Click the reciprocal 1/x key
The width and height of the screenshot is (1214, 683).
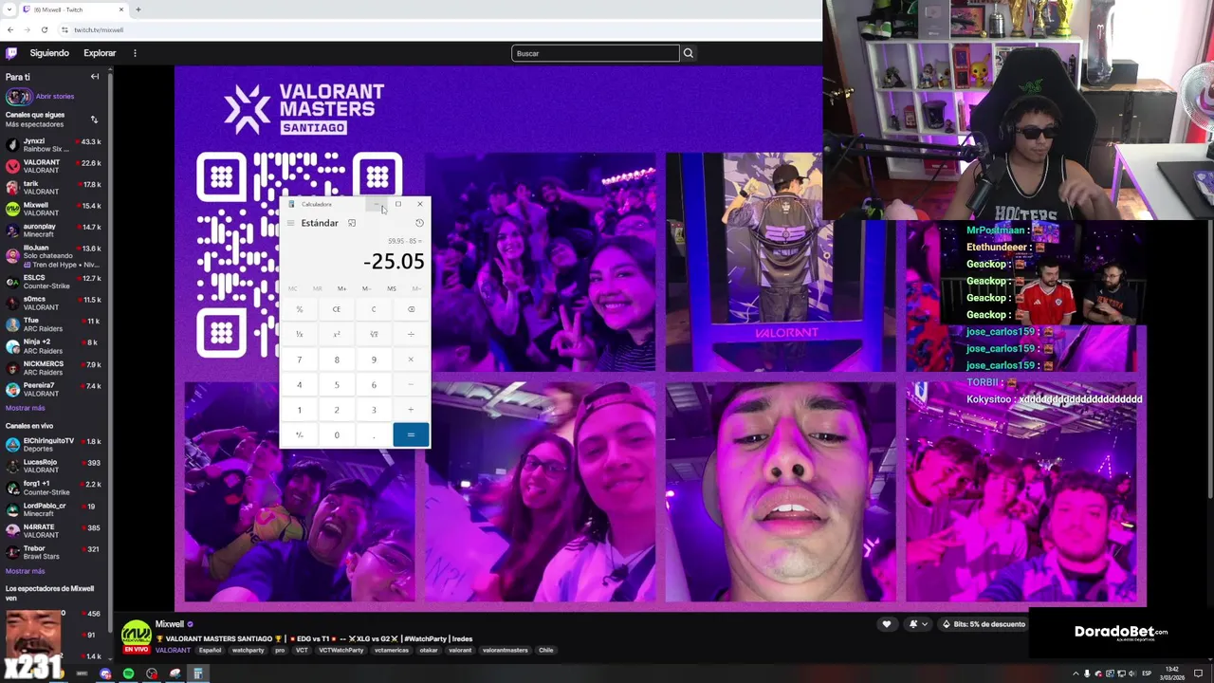click(300, 334)
